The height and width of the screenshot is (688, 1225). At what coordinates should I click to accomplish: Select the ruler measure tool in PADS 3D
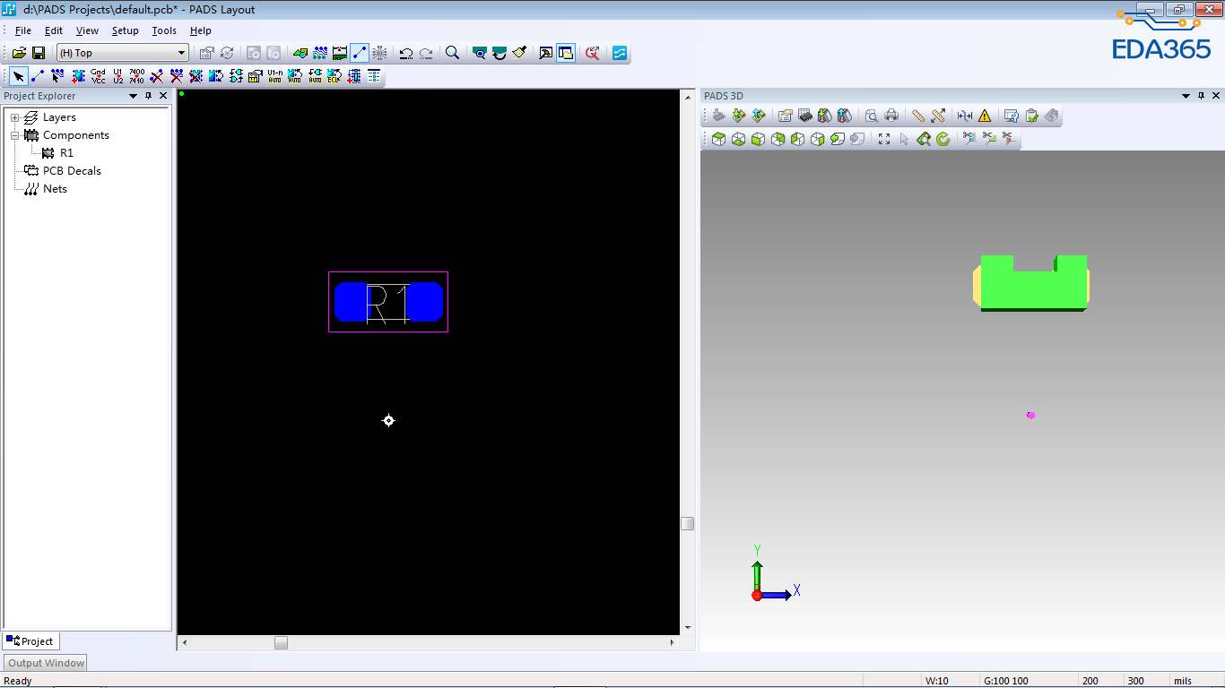tap(918, 116)
